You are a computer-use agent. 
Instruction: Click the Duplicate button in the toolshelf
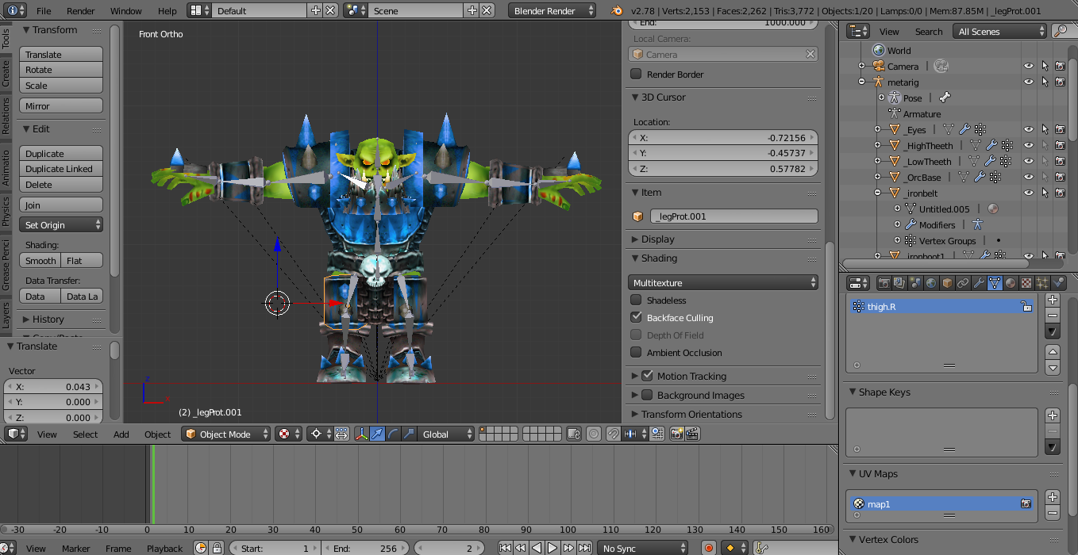click(60, 152)
